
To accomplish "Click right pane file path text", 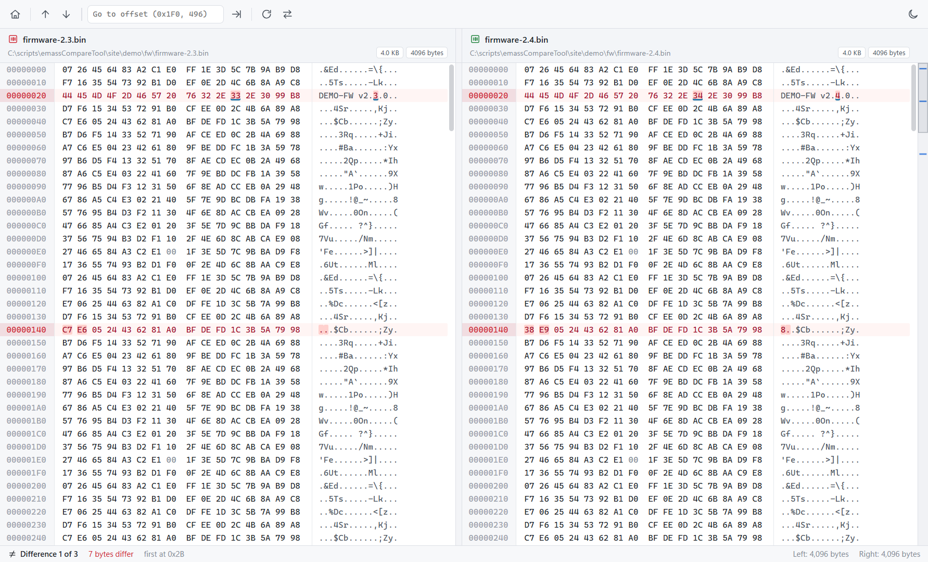I will [x=570, y=53].
